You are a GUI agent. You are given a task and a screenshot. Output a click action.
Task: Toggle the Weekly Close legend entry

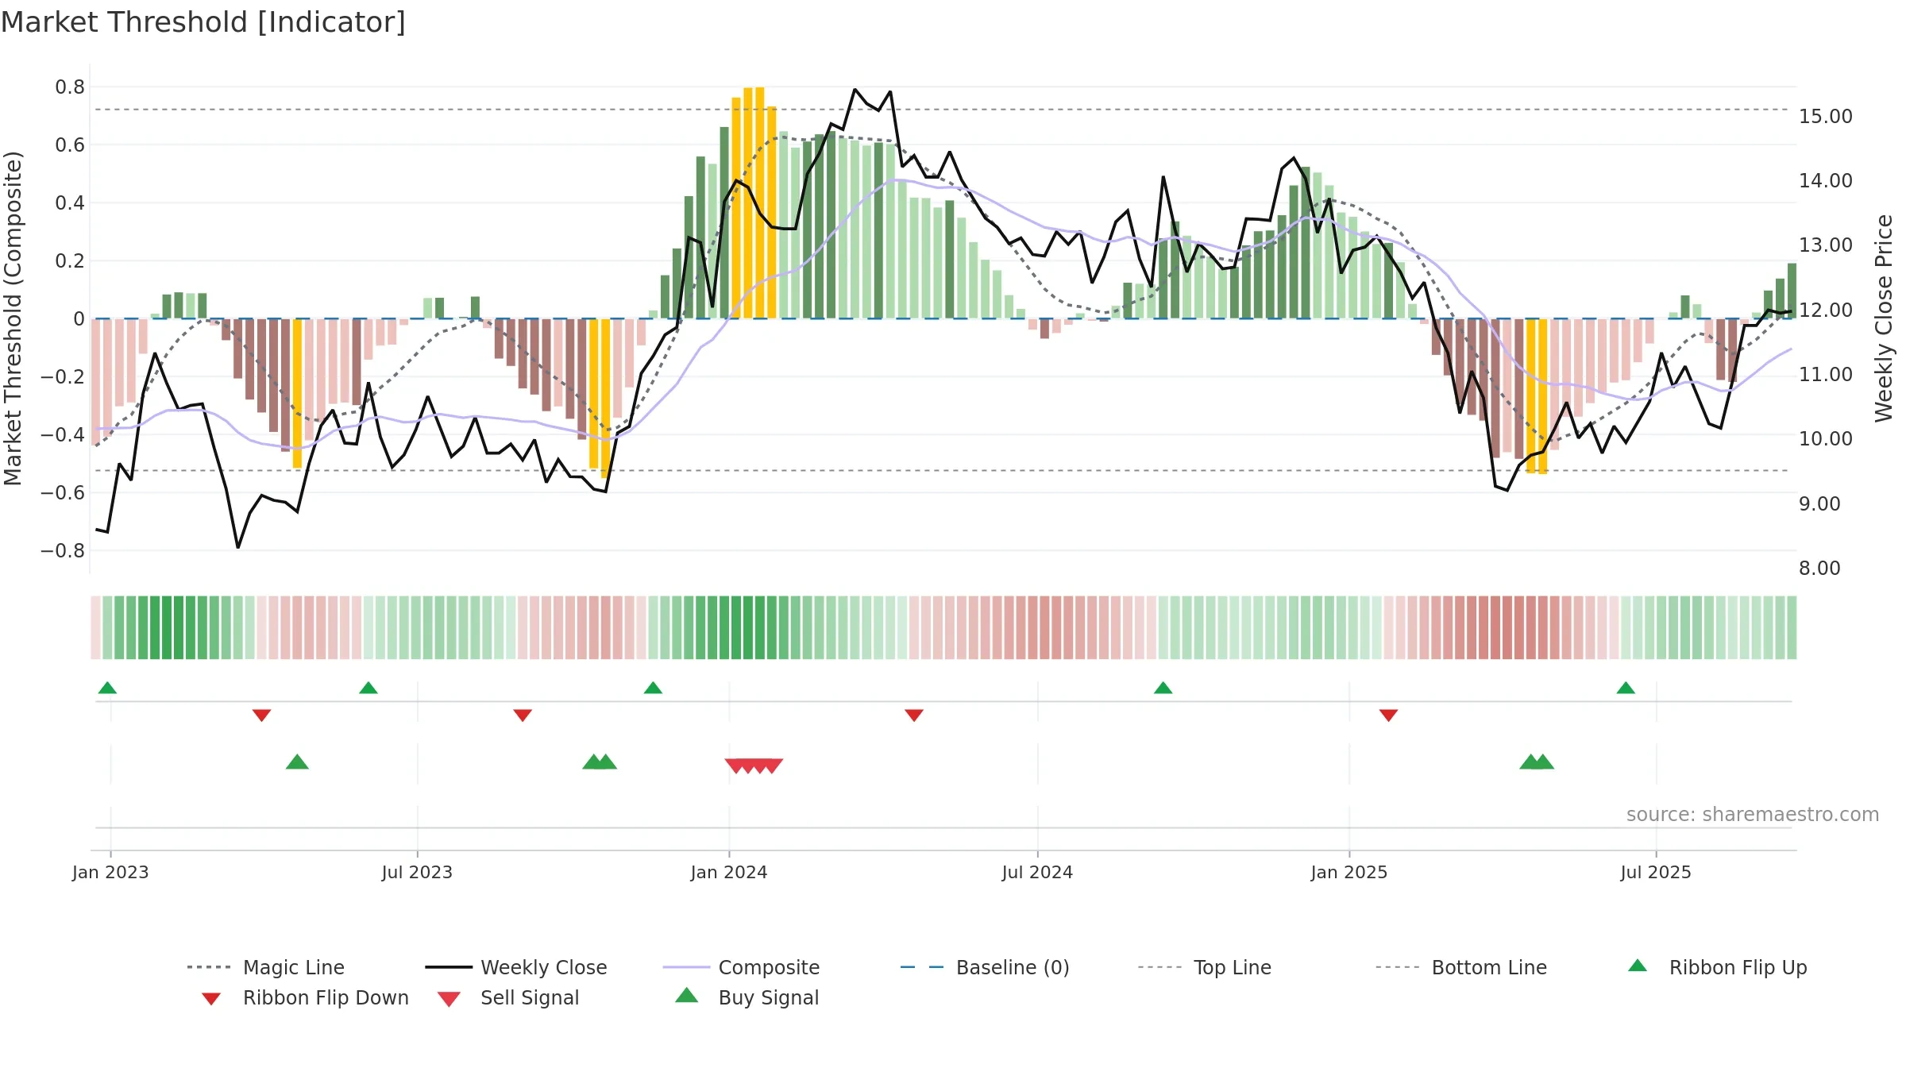(x=516, y=967)
